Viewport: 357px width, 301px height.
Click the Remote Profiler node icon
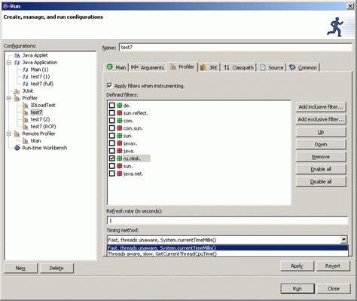pyautogui.click(x=17, y=134)
